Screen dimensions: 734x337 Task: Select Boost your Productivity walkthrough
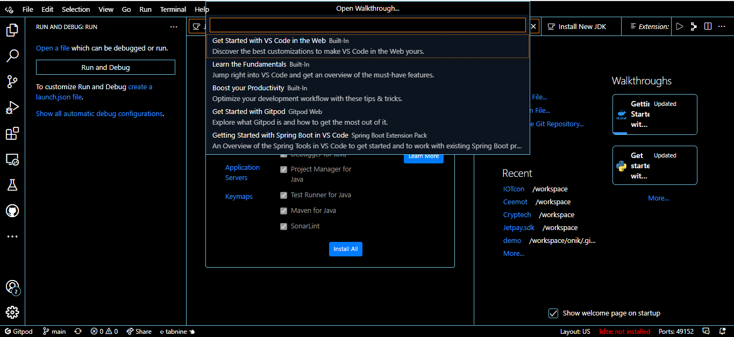point(367,94)
